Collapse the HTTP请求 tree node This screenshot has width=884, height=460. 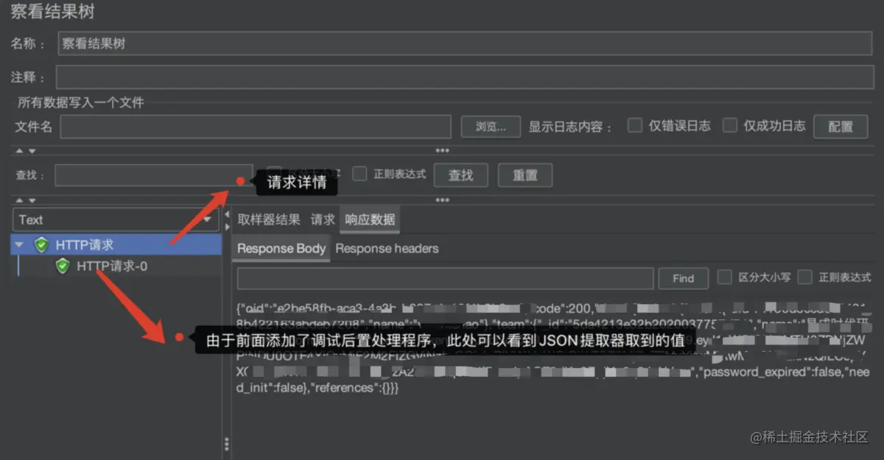(19, 245)
